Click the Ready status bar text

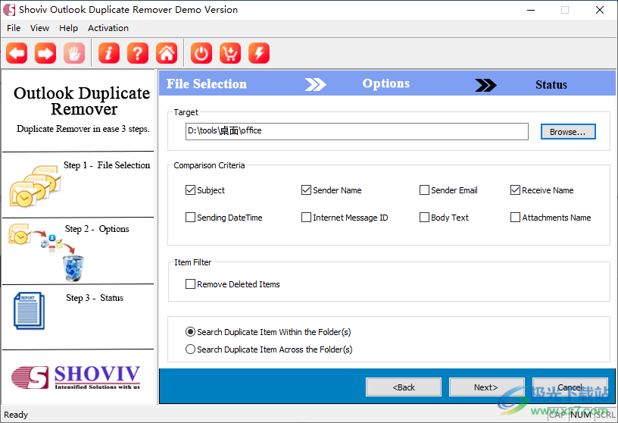16,415
